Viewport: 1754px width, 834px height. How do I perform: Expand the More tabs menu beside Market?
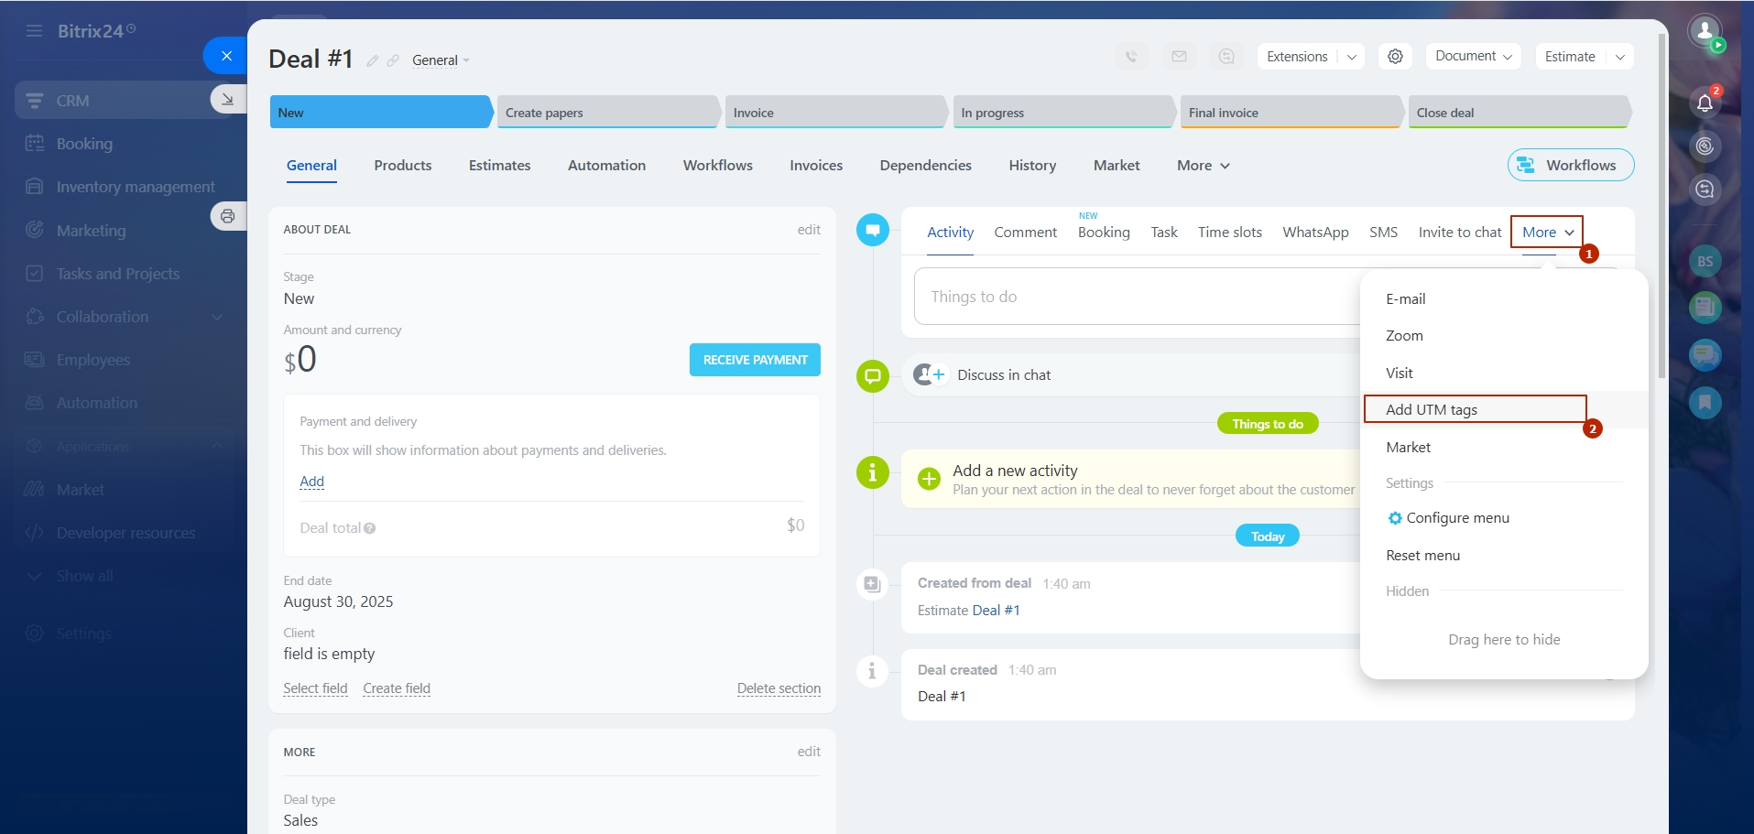(1203, 166)
